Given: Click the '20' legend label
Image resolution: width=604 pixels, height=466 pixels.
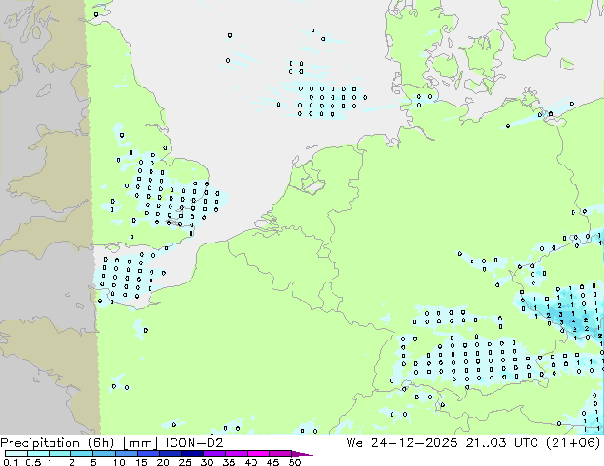Looking at the screenshot, I should 163,462.
